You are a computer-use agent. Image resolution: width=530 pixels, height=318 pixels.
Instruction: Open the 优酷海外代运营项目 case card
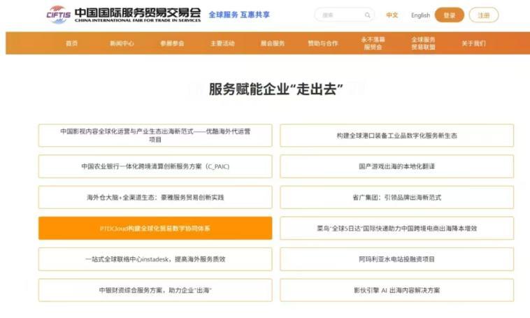155,136
